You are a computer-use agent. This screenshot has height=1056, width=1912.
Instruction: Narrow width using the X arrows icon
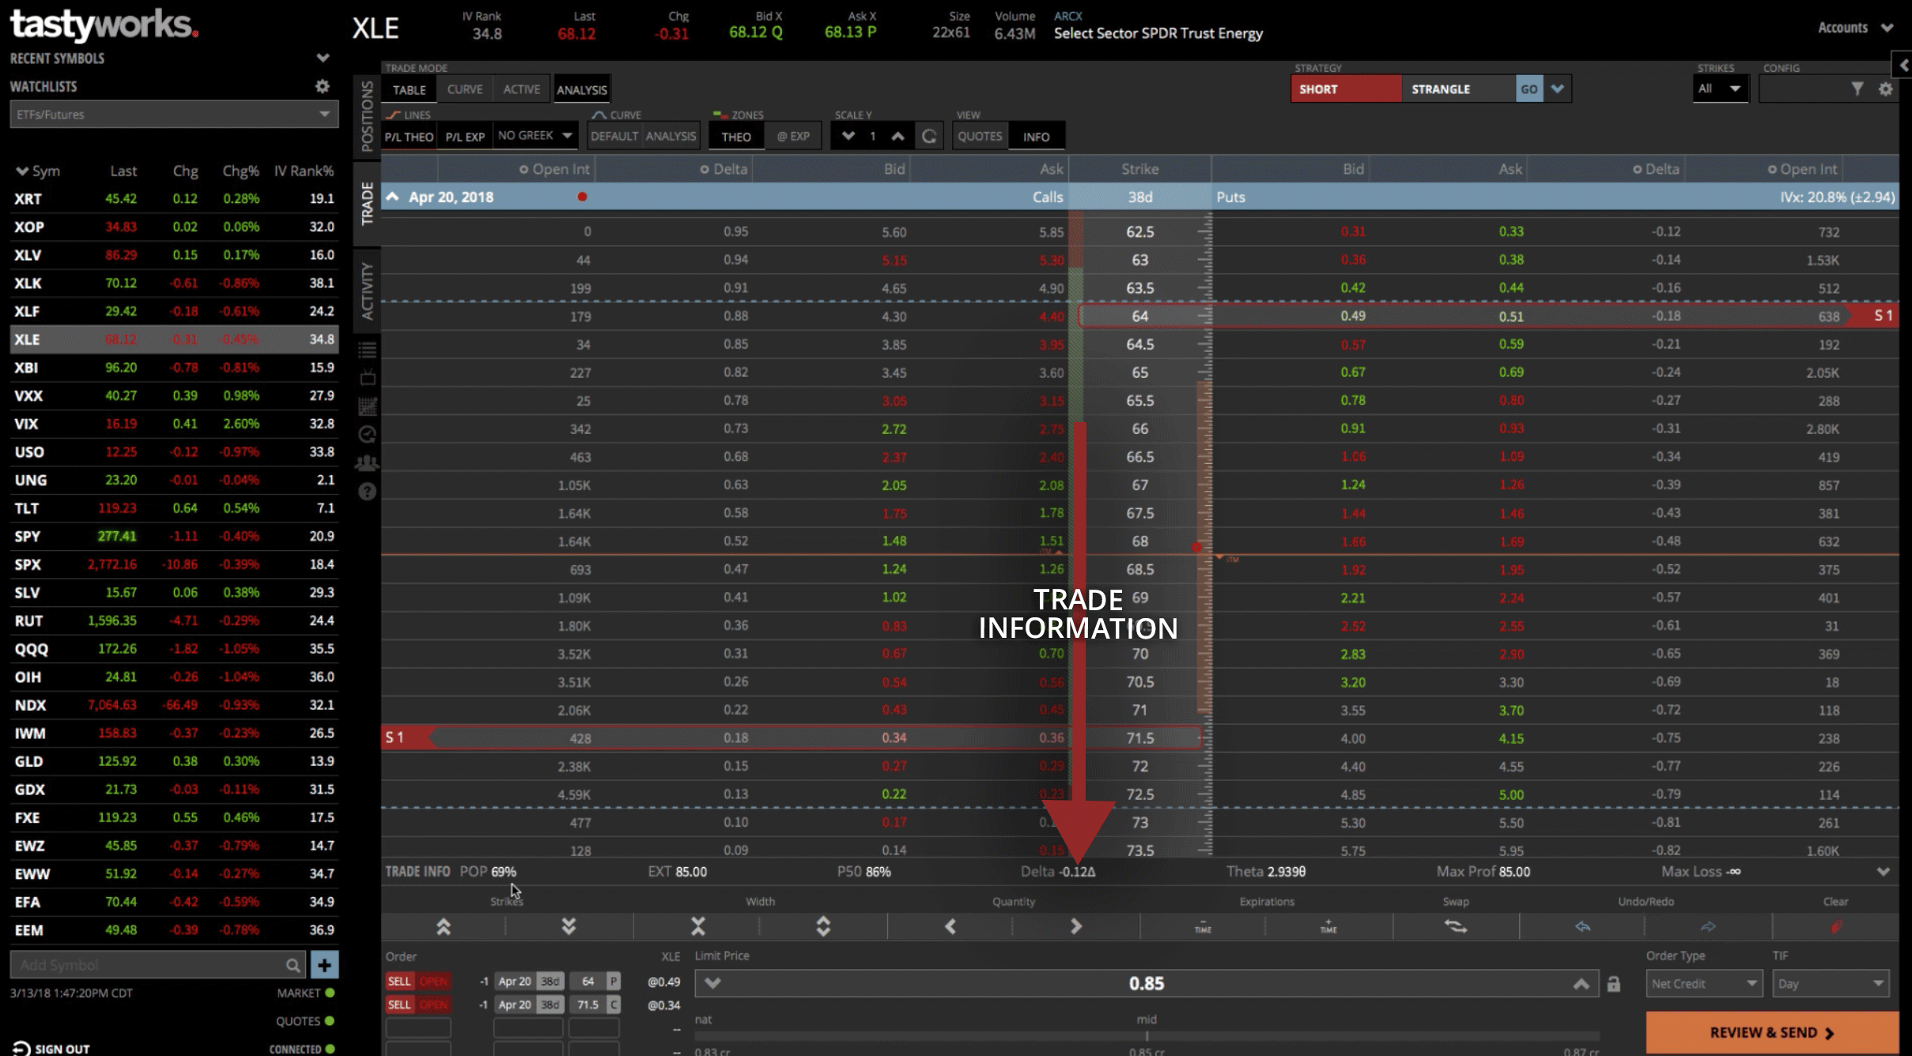pos(697,926)
